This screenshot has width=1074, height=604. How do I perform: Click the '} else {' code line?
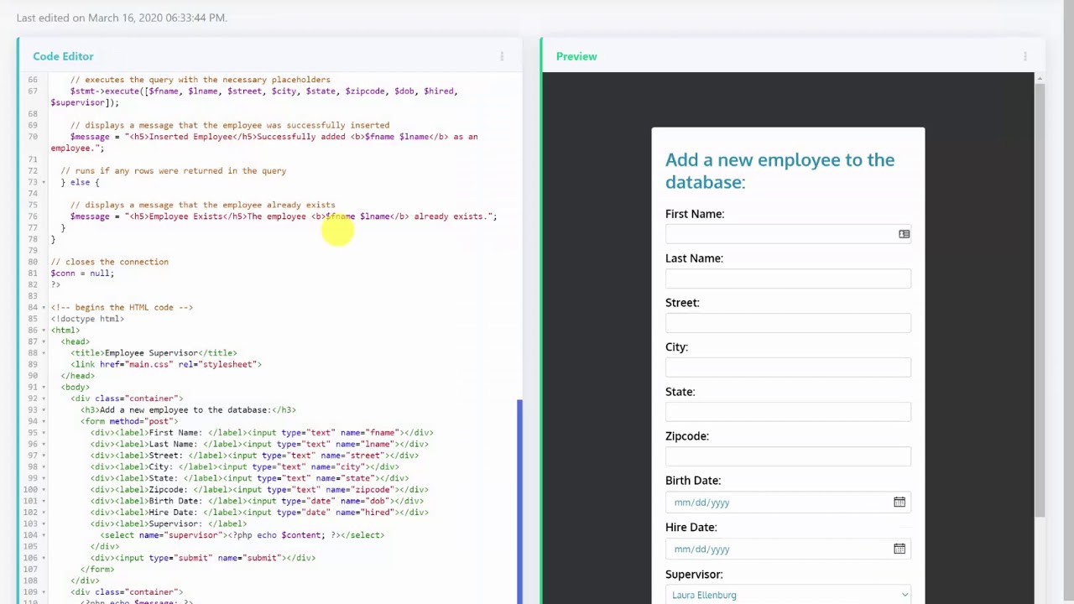80,182
